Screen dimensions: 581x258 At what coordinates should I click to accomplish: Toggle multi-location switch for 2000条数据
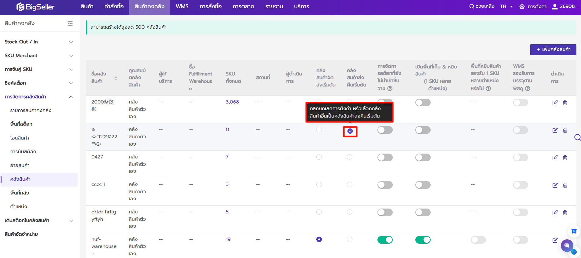point(423,103)
